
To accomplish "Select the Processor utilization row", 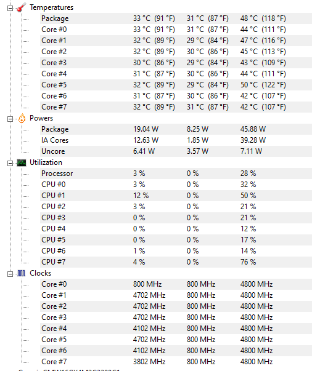I will pyautogui.click(x=176, y=174).
